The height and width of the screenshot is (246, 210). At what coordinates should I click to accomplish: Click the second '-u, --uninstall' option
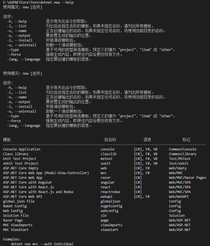22,111
